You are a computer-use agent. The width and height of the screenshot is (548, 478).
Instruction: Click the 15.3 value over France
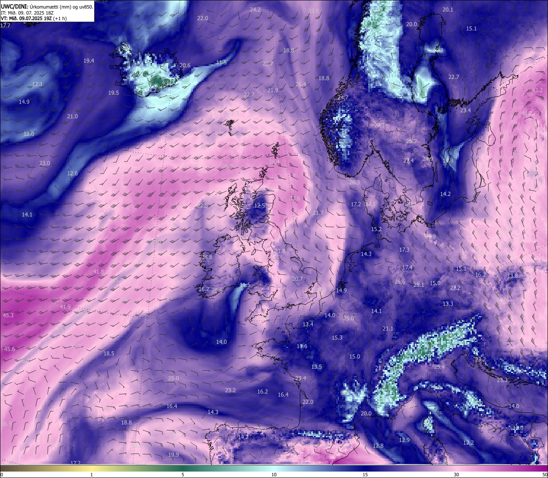coord(337,338)
